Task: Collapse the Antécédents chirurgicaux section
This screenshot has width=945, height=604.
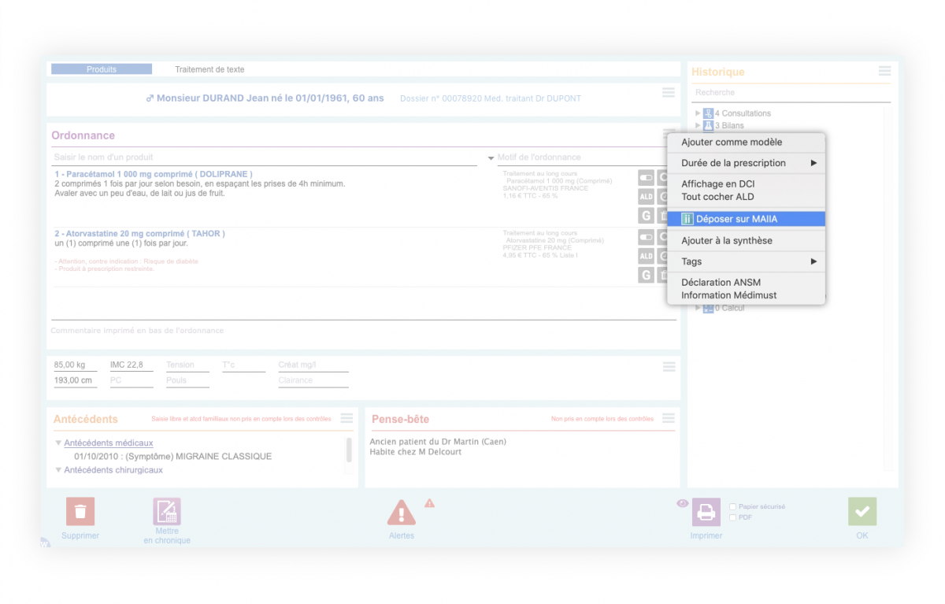Action: pos(58,470)
